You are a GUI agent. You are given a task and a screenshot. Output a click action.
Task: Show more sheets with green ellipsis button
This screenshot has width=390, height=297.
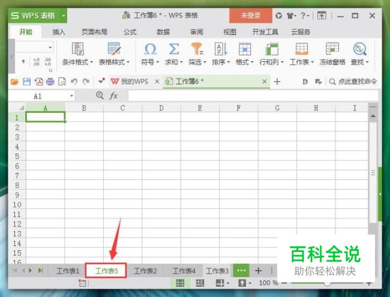(x=241, y=271)
